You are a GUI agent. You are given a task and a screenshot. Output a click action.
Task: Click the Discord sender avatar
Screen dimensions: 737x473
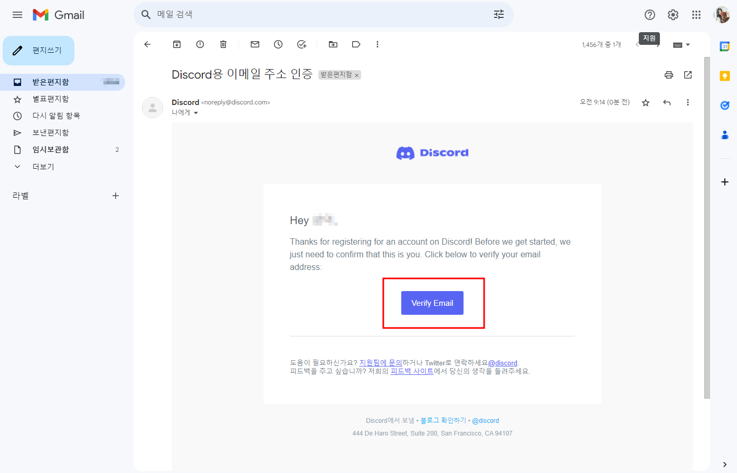(153, 108)
